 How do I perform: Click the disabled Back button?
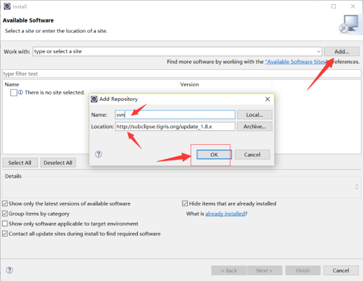click(229, 271)
